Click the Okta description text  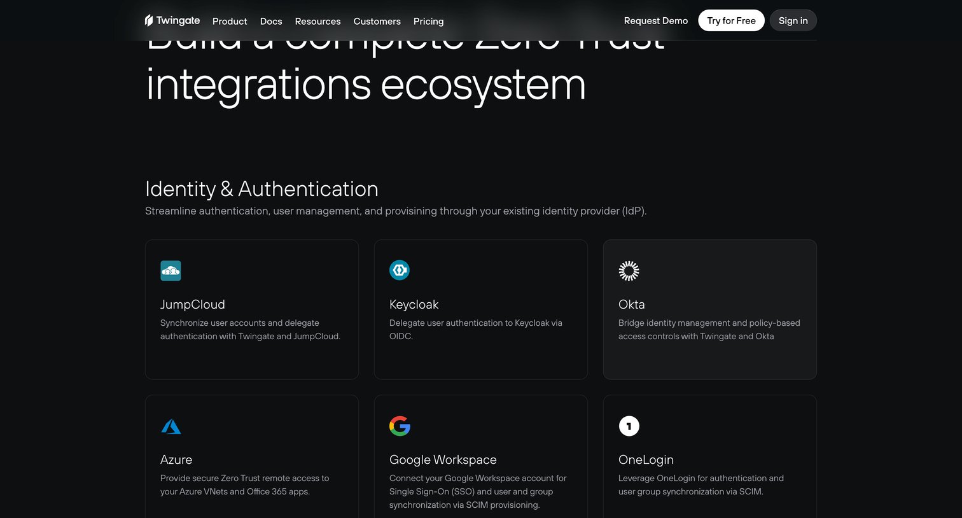pos(709,330)
